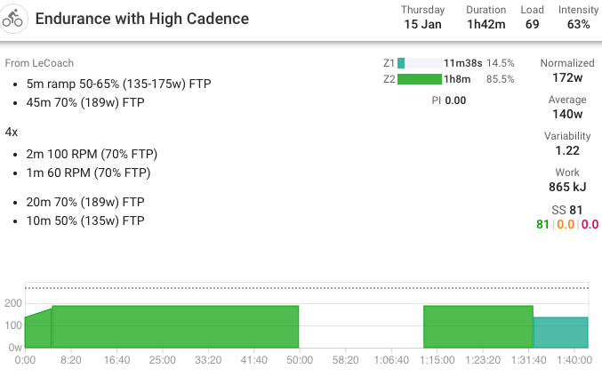
Task: Click the Z2 zone green bar
Action: point(419,79)
